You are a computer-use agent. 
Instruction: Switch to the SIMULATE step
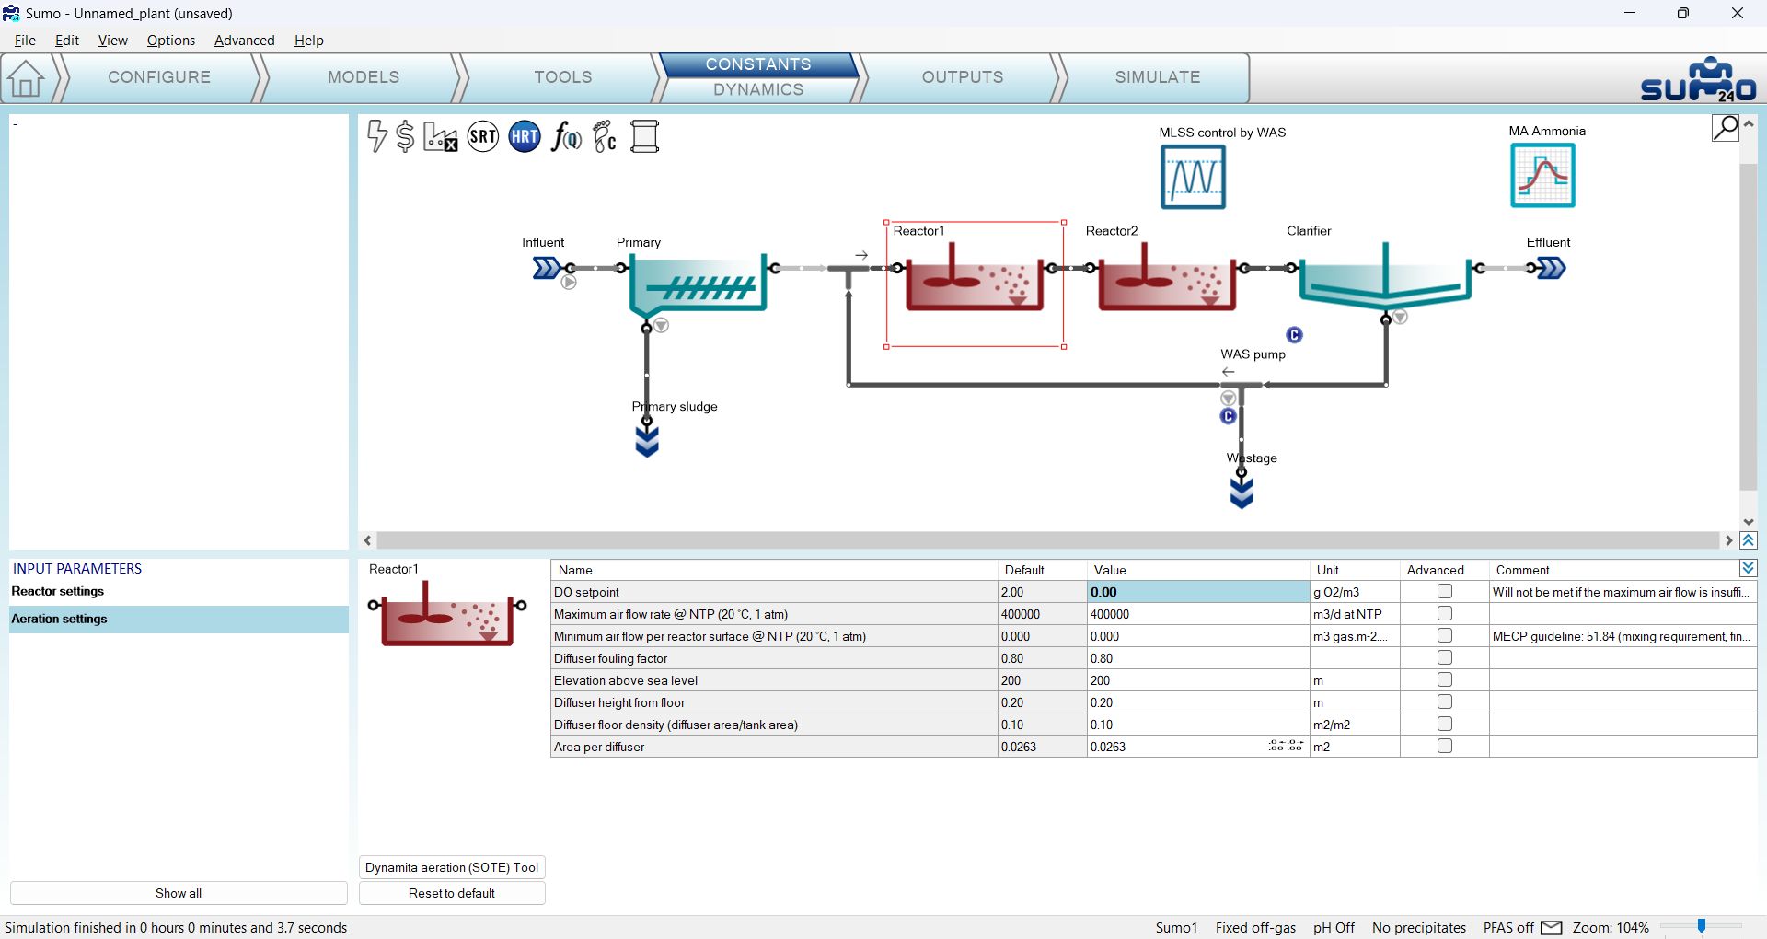click(x=1158, y=77)
